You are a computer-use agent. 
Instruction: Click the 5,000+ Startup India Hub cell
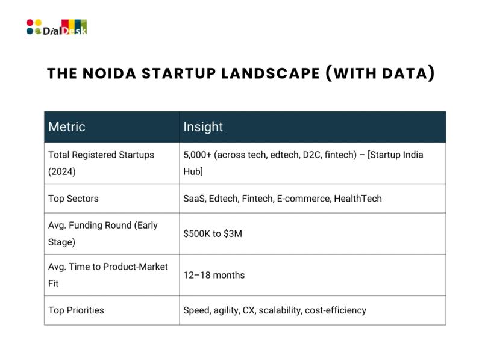click(313, 163)
